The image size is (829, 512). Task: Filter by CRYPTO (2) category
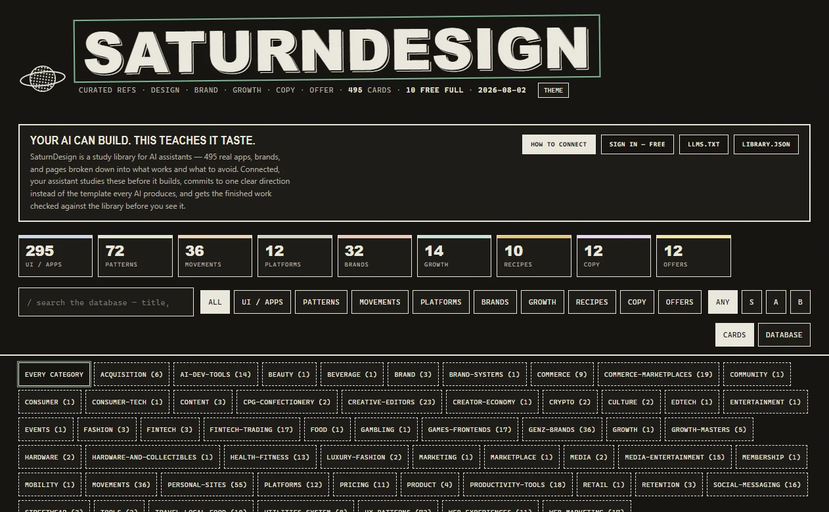point(570,402)
